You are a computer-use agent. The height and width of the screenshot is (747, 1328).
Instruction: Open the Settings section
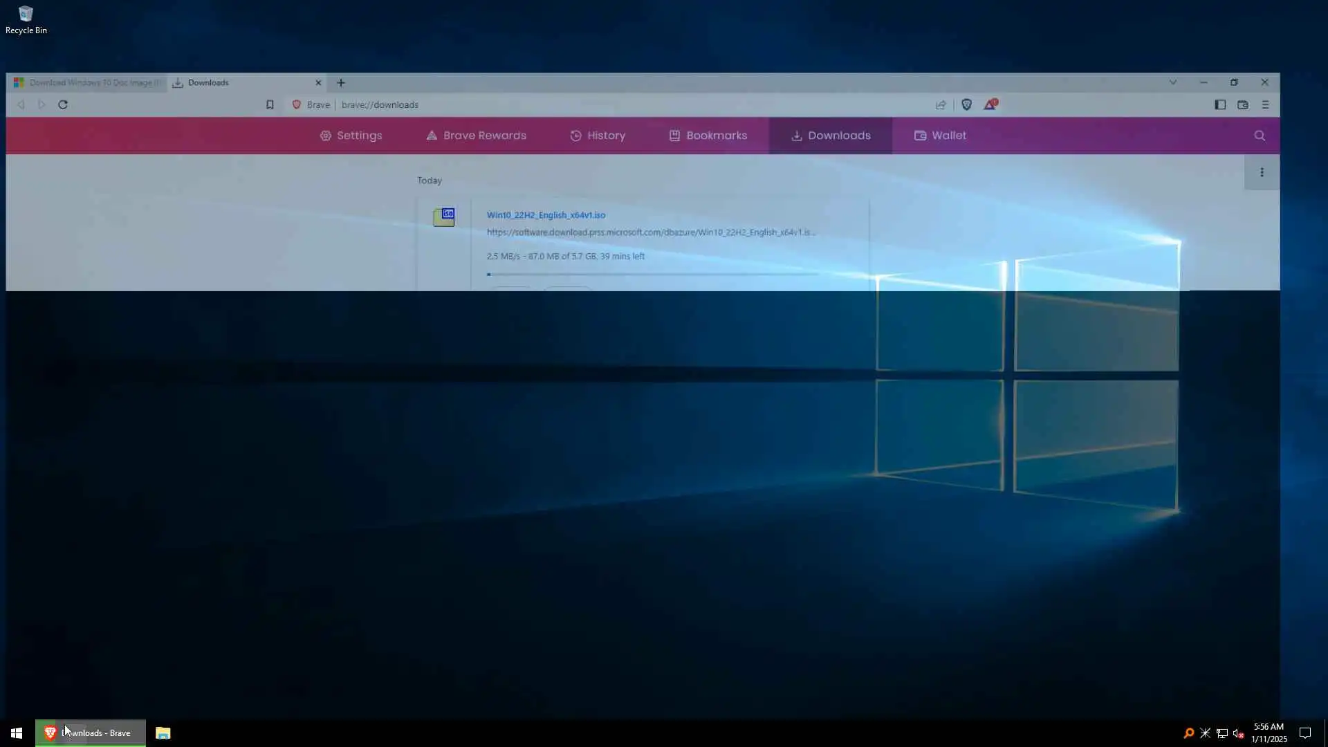(351, 136)
